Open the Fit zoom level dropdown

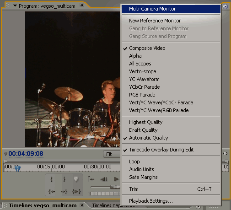112,154
